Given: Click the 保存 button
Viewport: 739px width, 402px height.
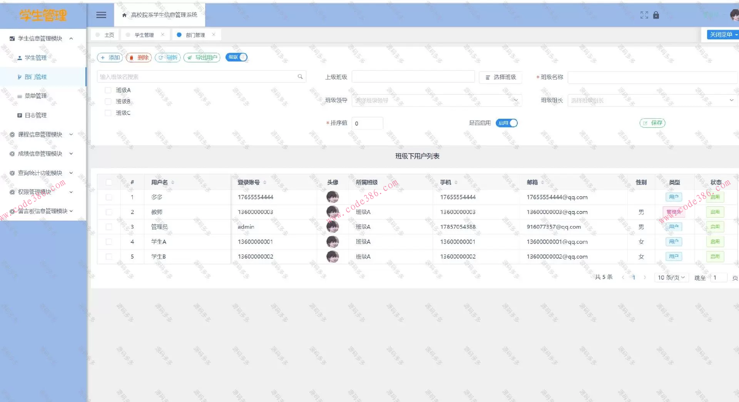Looking at the screenshot, I should pyautogui.click(x=652, y=123).
